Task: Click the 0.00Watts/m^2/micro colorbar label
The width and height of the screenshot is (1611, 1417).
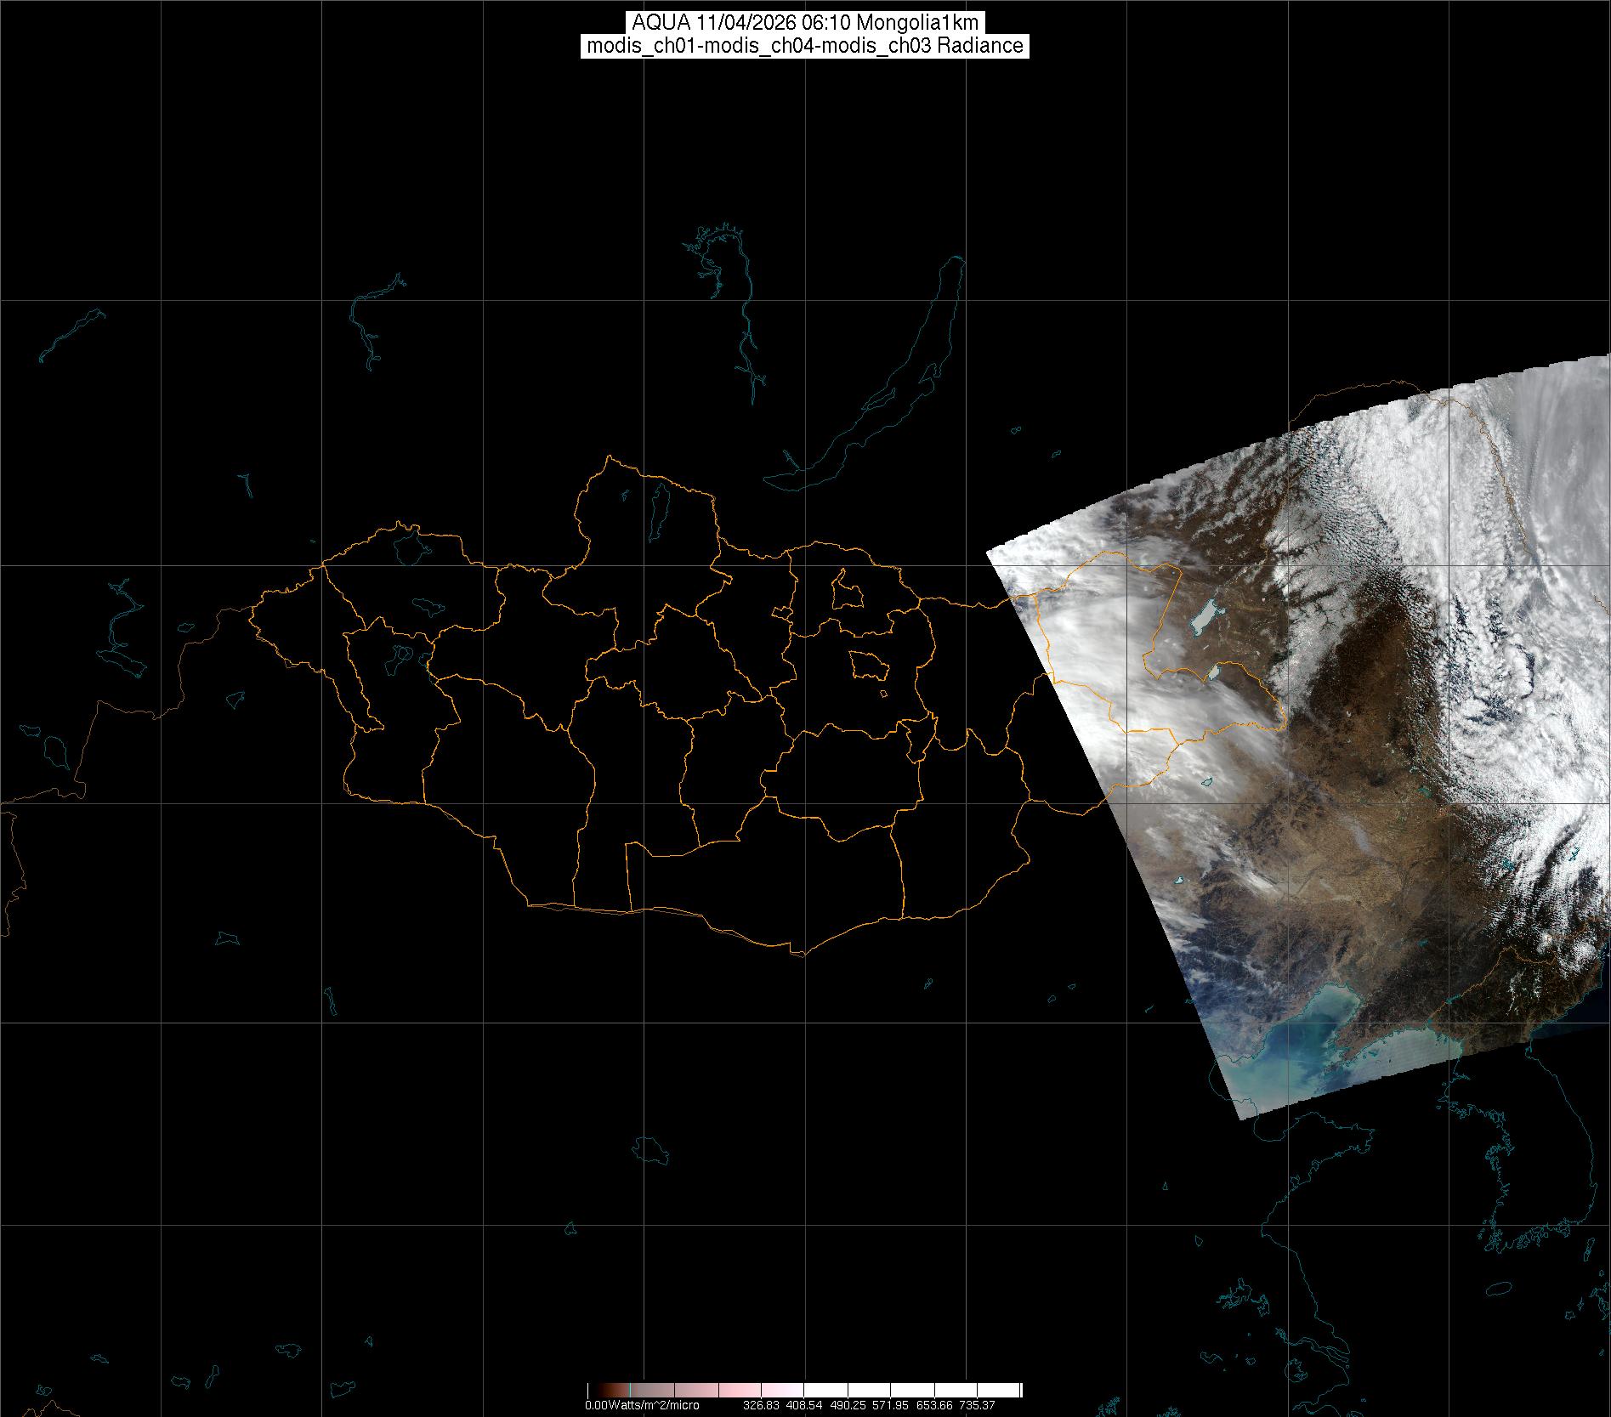Action: tap(642, 1405)
